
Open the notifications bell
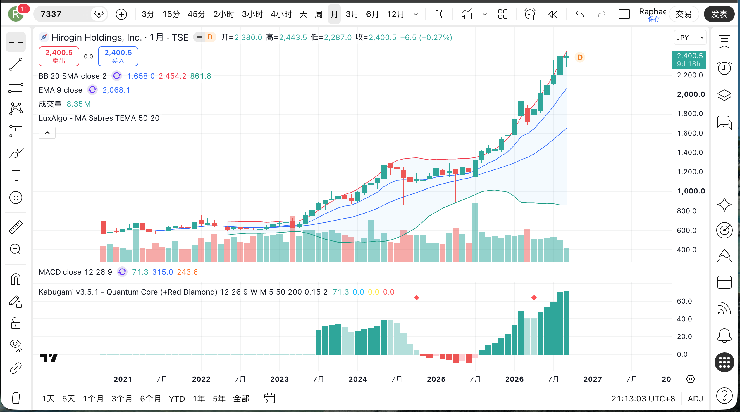(724, 335)
